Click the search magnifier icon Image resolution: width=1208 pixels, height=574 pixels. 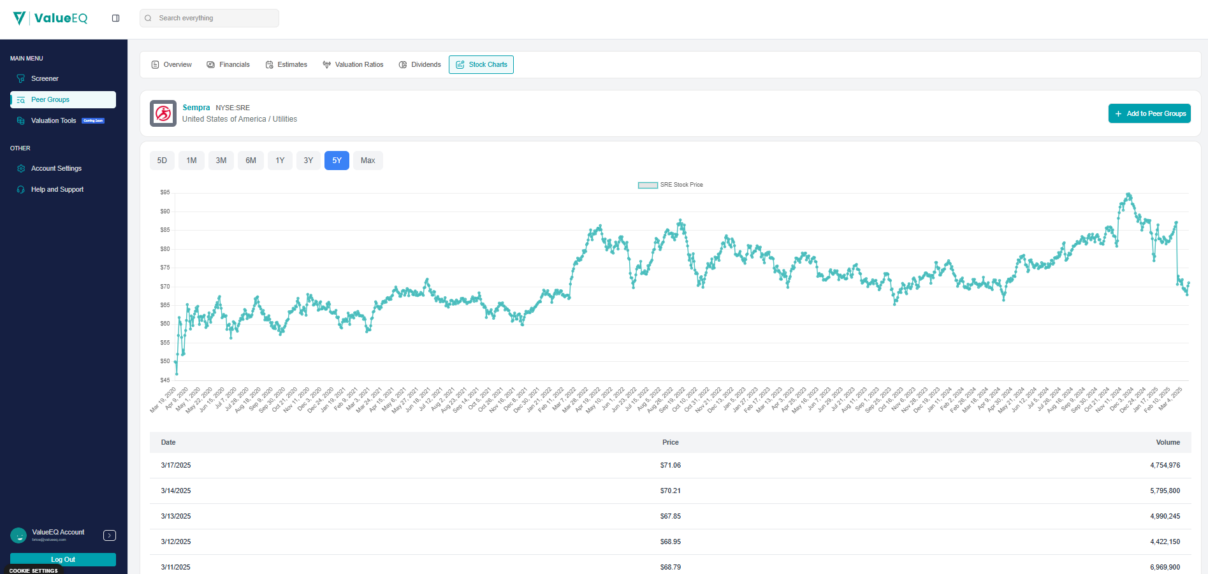[148, 18]
